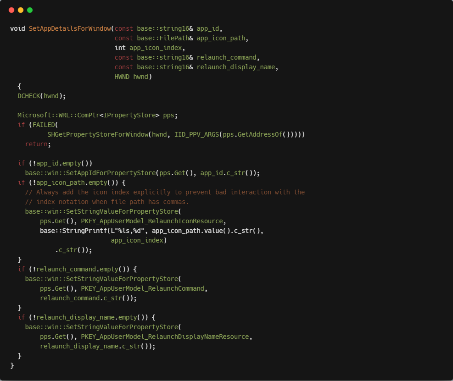
Task: Click the function name SetAppDetailsForWindow
Action: point(70,28)
